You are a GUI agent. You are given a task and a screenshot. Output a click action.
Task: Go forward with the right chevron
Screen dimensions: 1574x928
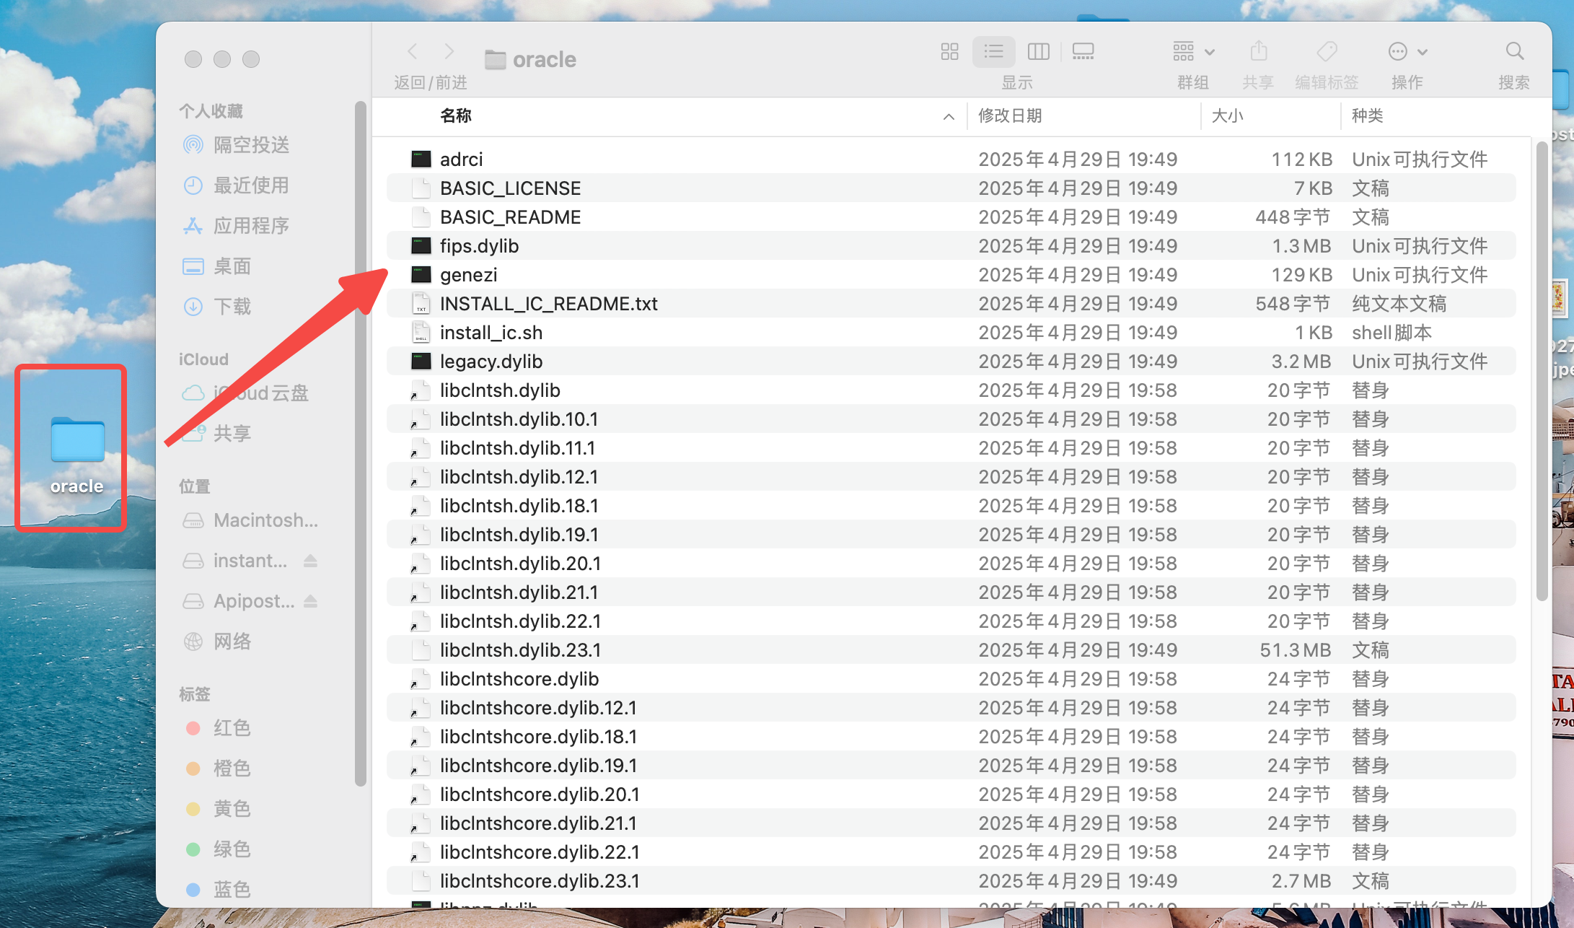[449, 51]
